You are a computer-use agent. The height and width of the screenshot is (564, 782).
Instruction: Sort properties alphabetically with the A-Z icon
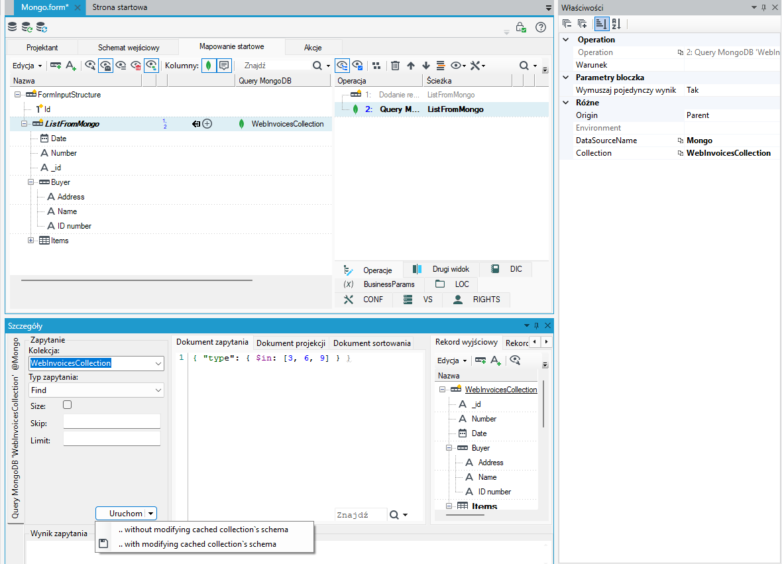coord(616,23)
